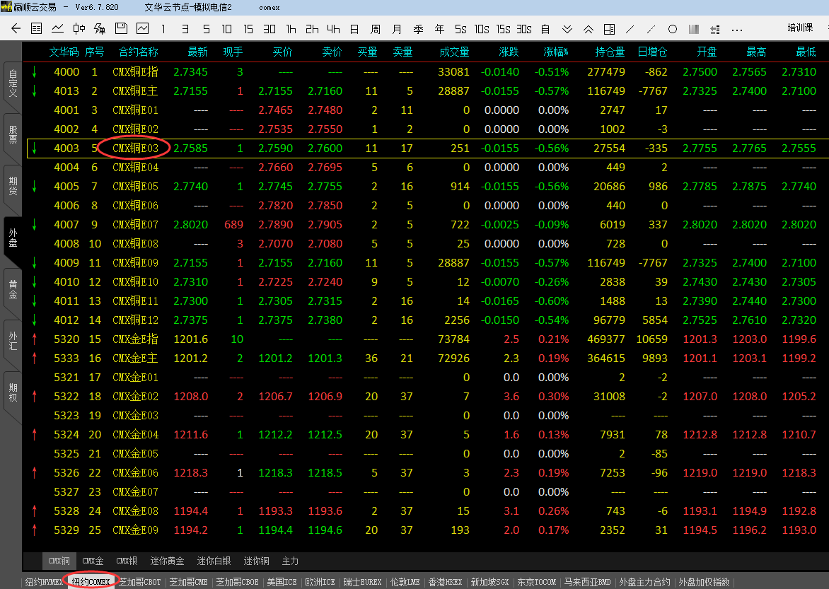Select the candlestick K-line chart icon
This screenshot has width=829, height=589.
pyautogui.click(x=79, y=29)
